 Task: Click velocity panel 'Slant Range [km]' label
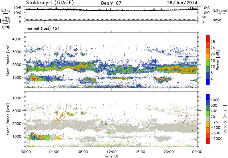point(8,119)
